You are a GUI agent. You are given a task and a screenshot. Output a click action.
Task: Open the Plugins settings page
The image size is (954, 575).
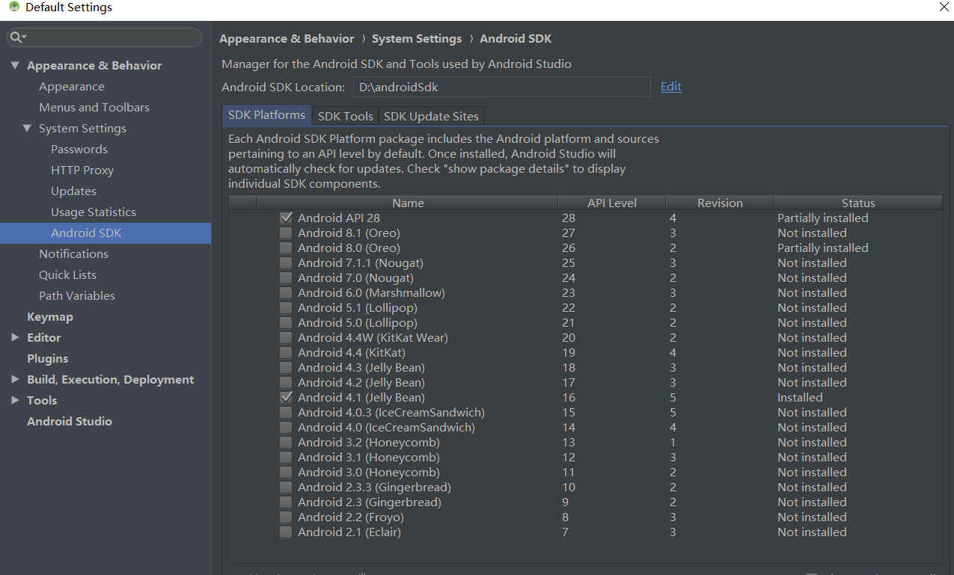tap(47, 359)
